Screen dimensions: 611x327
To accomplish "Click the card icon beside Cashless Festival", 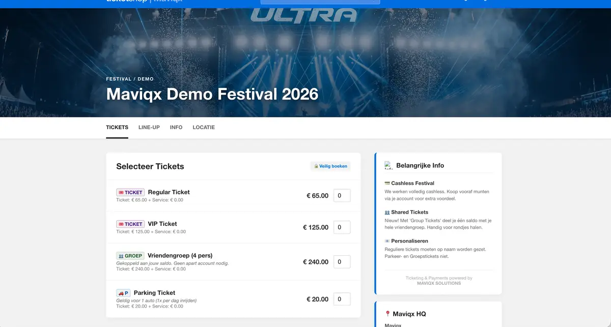I will (x=387, y=183).
